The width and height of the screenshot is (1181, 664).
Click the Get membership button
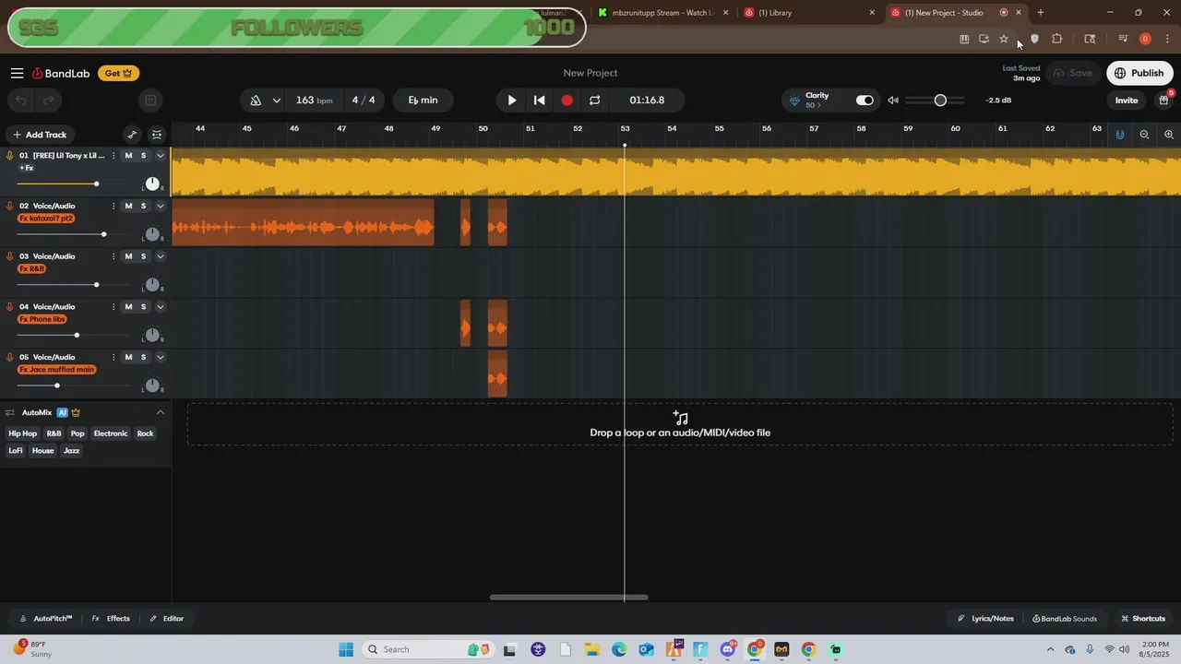(118, 73)
